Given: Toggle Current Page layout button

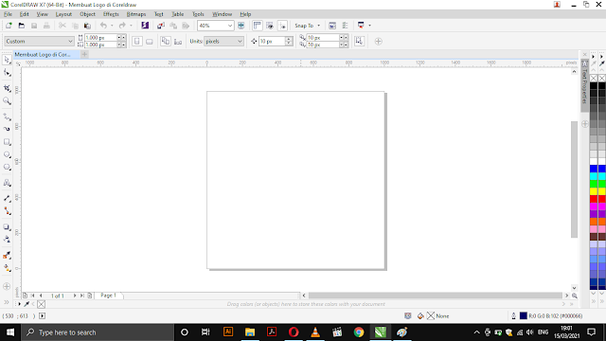Looking at the screenshot, I should [x=178, y=42].
